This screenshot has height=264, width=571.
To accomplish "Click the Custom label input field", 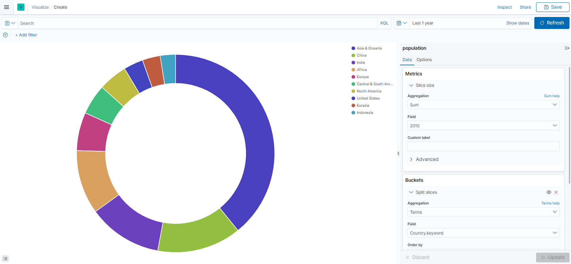I will coord(483,146).
